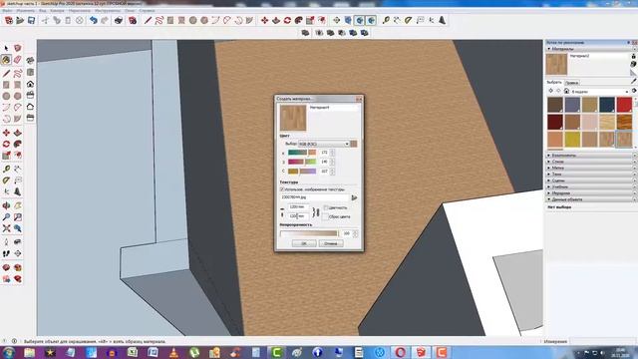Click the Details arrow button in Materials tray
The image size is (638, 359).
click(x=634, y=91)
